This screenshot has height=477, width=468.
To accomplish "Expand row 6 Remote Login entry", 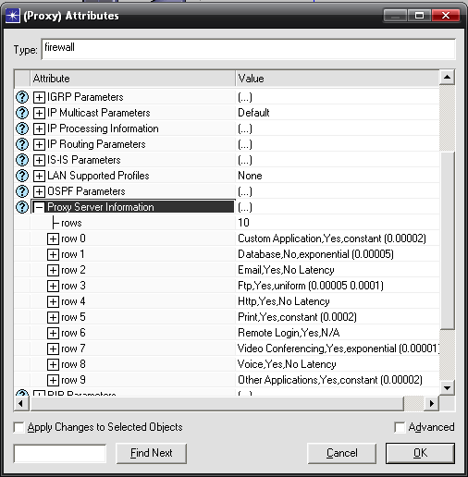I will point(53,333).
